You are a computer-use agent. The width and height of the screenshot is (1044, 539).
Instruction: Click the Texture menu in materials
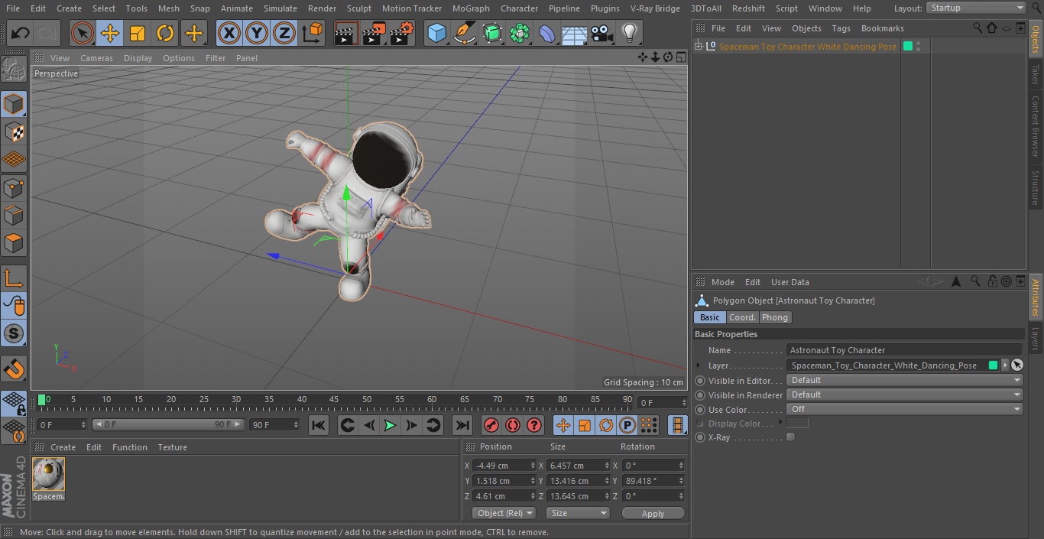click(172, 447)
